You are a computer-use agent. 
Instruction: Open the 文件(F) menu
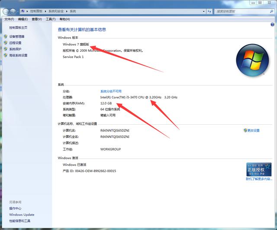click(x=9, y=19)
